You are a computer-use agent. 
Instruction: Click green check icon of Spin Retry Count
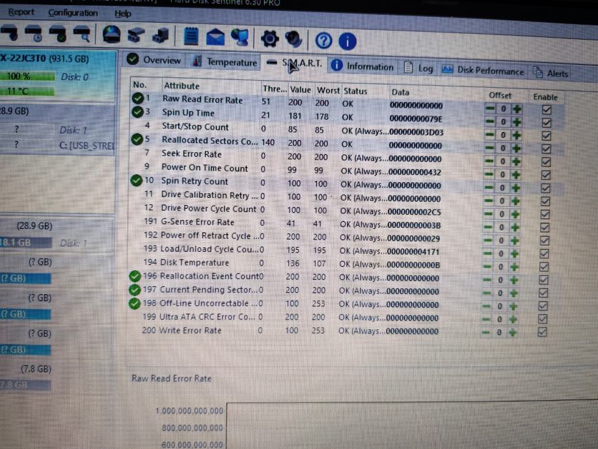(136, 180)
